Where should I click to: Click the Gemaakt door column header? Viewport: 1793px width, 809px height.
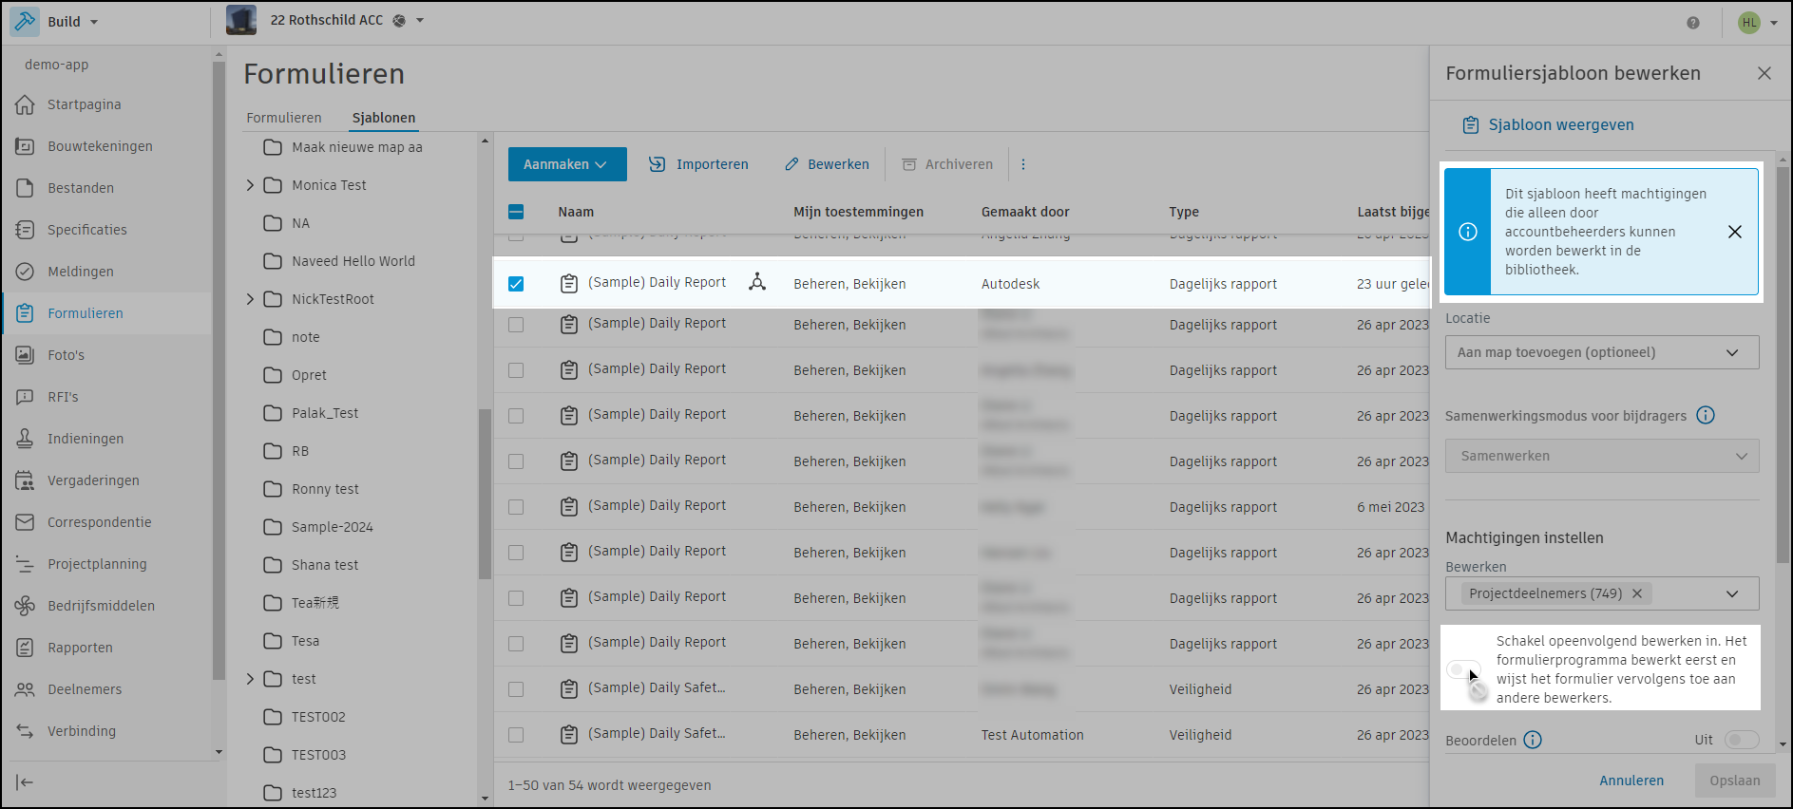tap(1025, 212)
